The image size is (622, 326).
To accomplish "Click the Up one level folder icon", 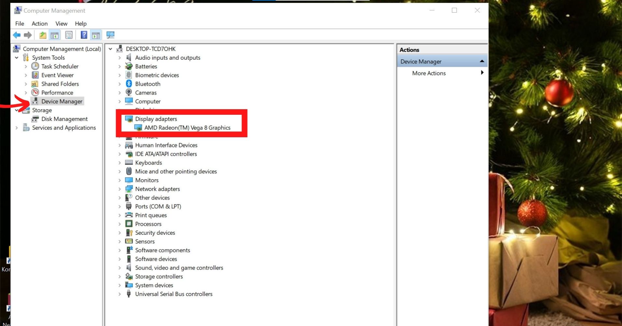I will coord(43,35).
